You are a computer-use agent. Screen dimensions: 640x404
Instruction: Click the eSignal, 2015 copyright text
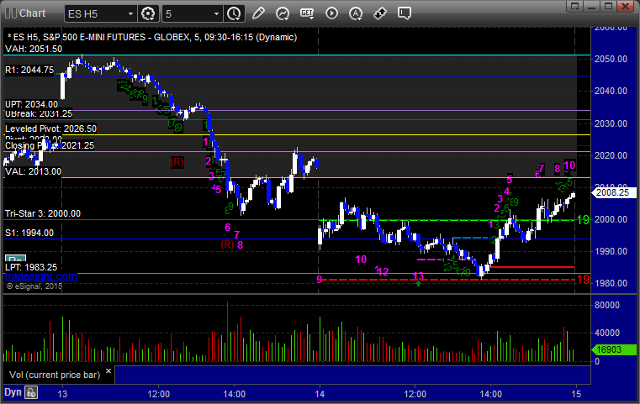(x=34, y=286)
